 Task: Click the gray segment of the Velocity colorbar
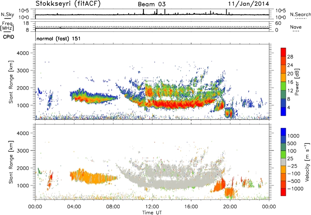(x=283, y=162)
